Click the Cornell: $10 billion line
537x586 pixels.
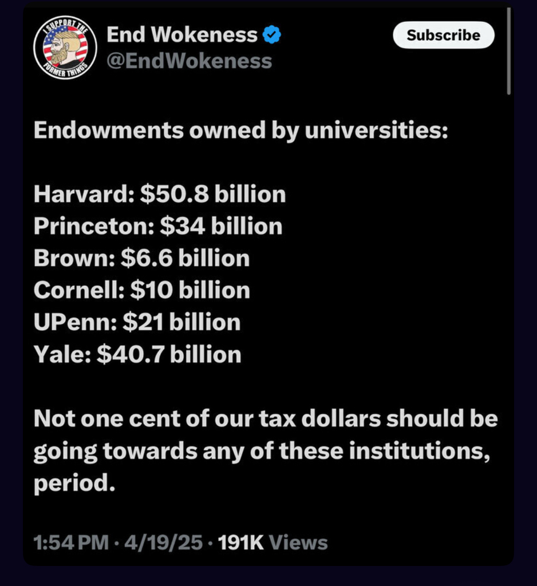(141, 291)
